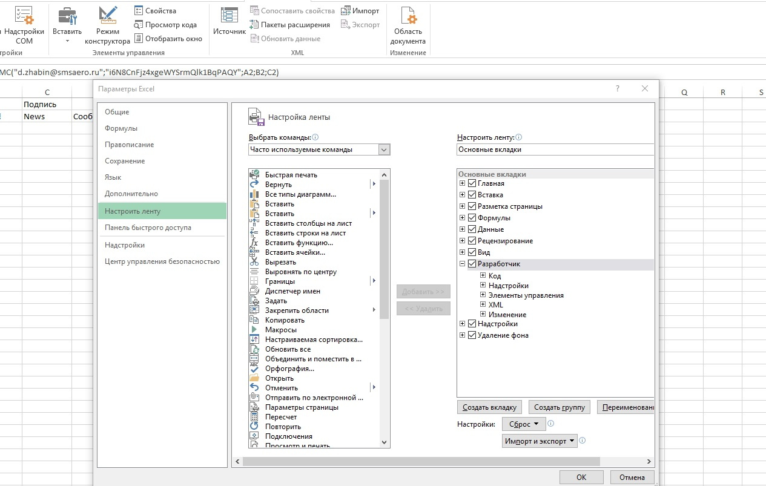Viewport: 766px width, 486px height.
Task: Expand the Код group
Action: (483, 276)
